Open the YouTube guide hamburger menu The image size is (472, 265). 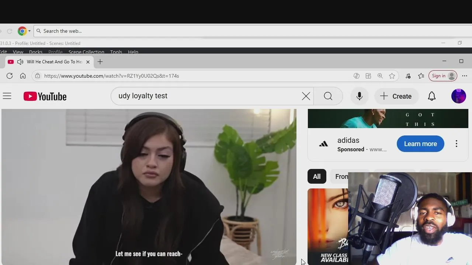coord(7,96)
